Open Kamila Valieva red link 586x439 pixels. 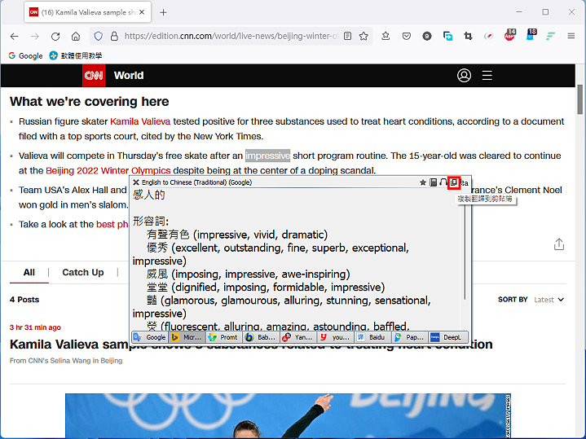pyautogui.click(x=140, y=121)
